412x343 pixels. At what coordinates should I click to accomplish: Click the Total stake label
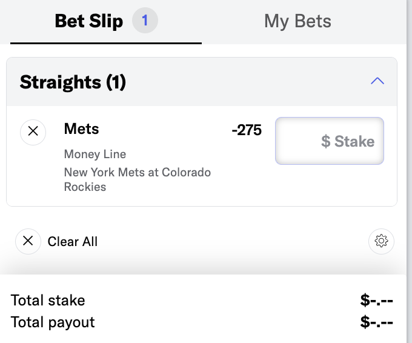coord(48,300)
